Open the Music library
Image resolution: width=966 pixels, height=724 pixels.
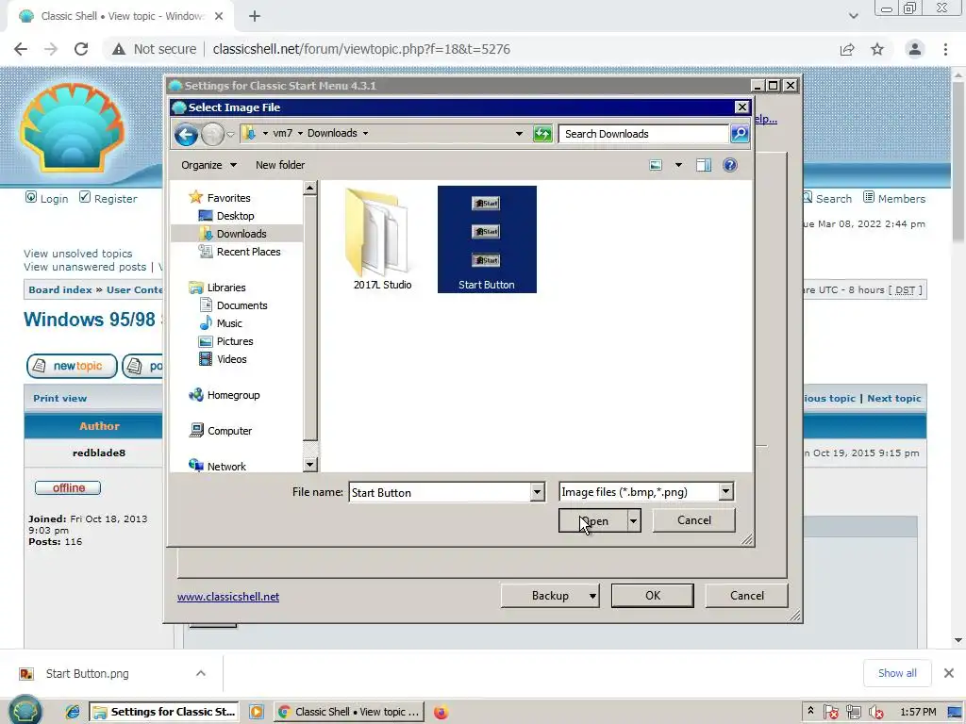pyautogui.click(x=229, y=322)
